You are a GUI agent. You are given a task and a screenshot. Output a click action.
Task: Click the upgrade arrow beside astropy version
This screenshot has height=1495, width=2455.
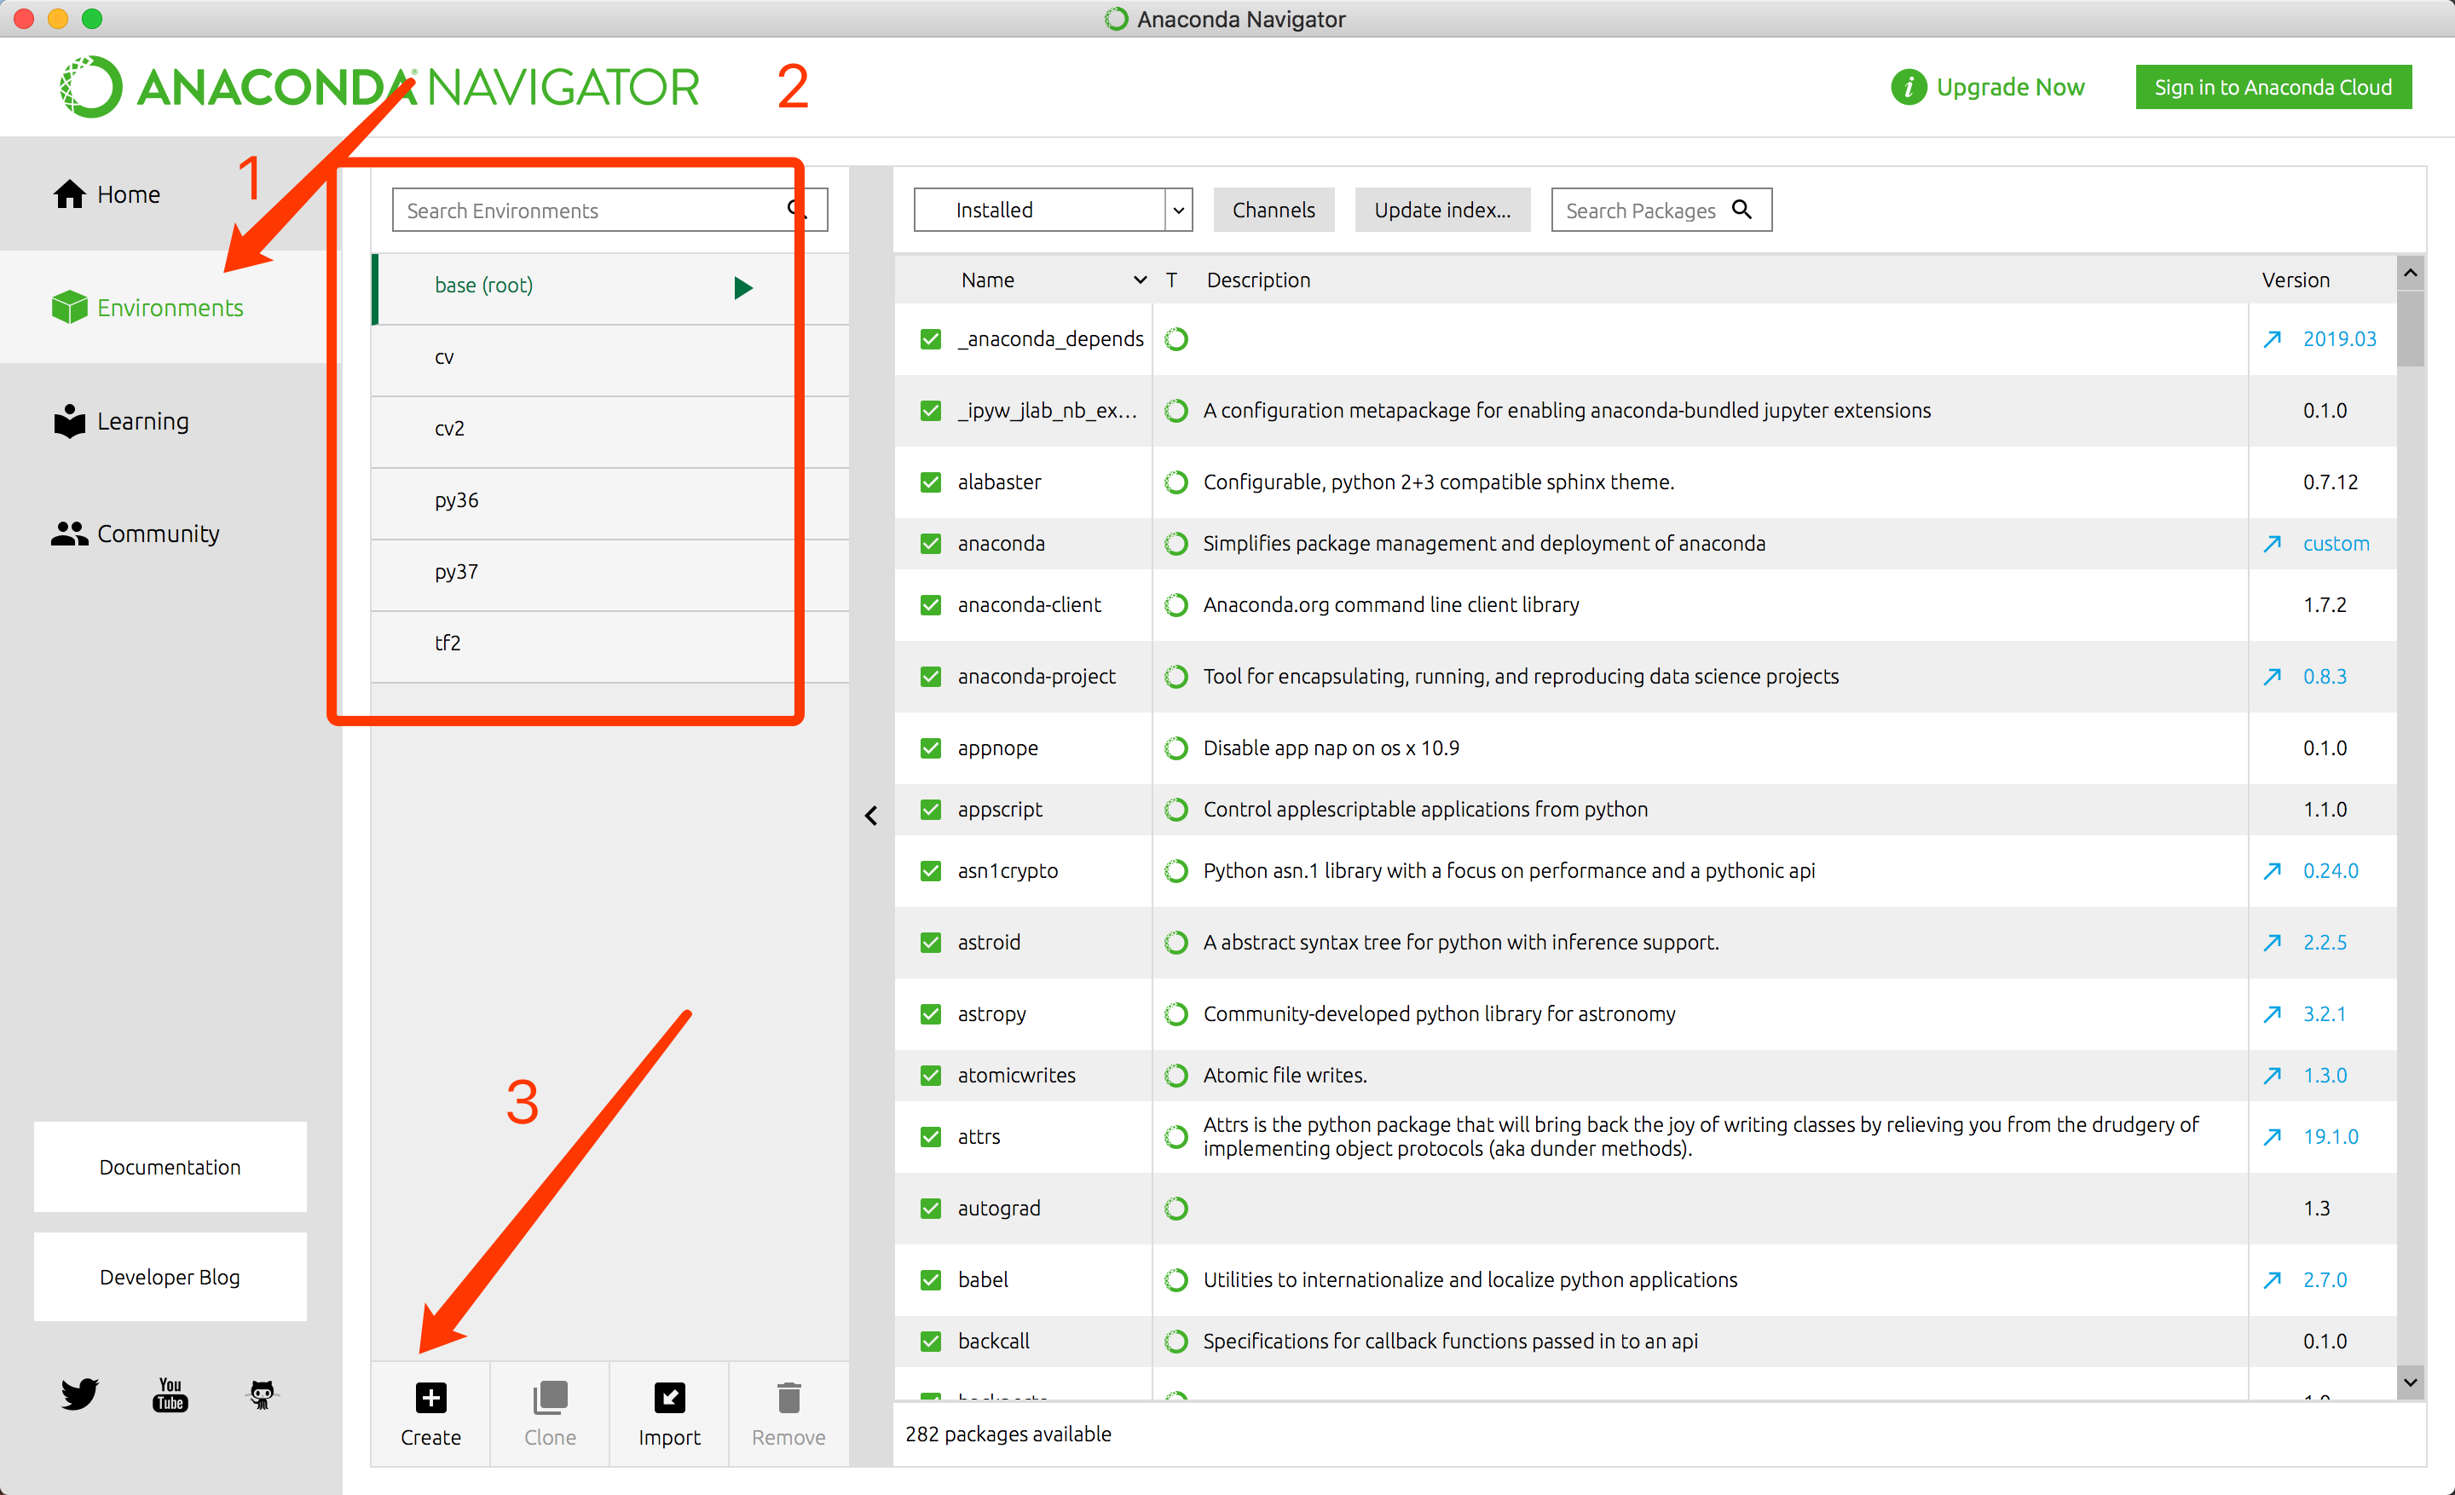click(2272, 1014)
